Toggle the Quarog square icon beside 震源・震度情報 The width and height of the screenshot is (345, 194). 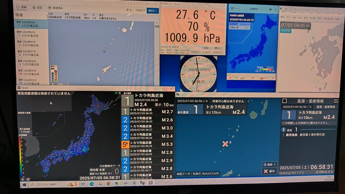[284, 101]
